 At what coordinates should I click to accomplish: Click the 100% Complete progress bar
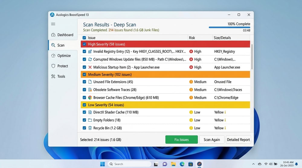pos(230,27)
